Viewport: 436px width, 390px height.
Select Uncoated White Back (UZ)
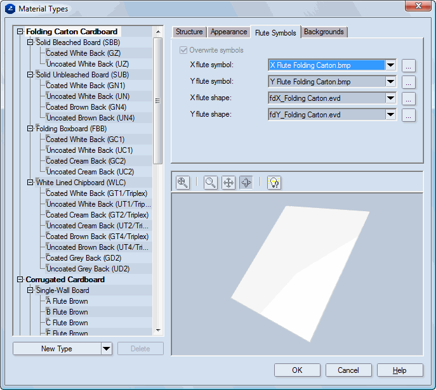(88, 64)
